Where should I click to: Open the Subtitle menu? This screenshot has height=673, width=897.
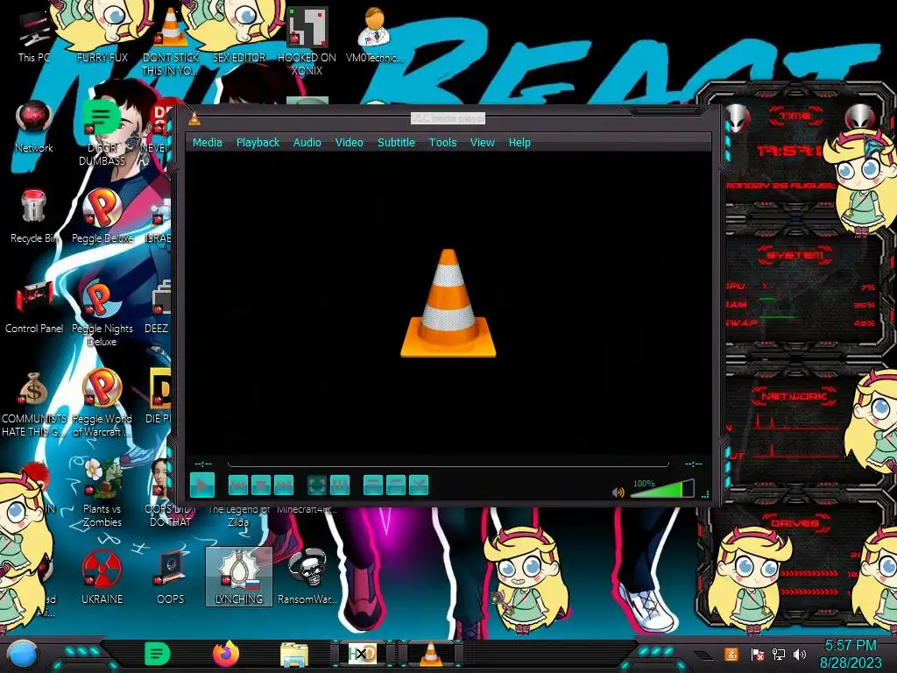[x=396, y=143]
